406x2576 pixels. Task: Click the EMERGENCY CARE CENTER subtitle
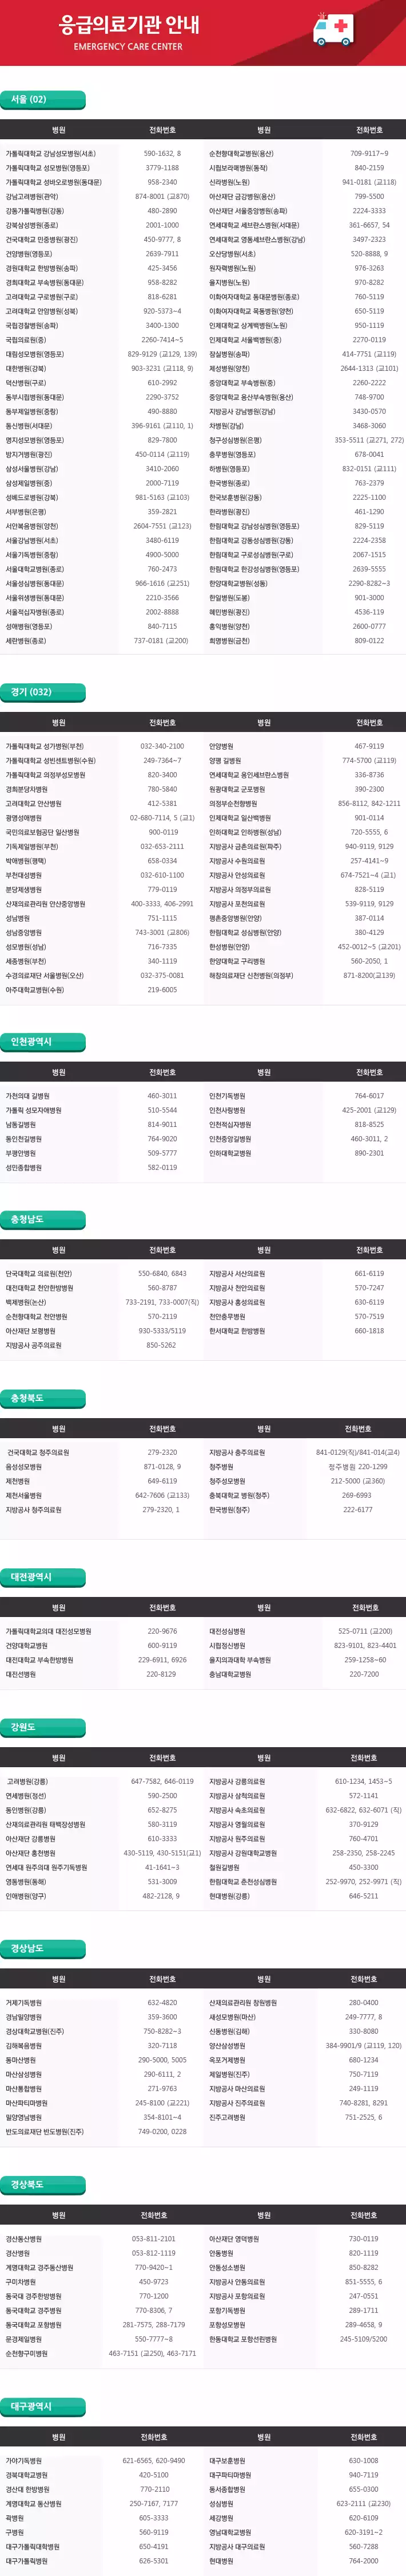pos(128,47)
